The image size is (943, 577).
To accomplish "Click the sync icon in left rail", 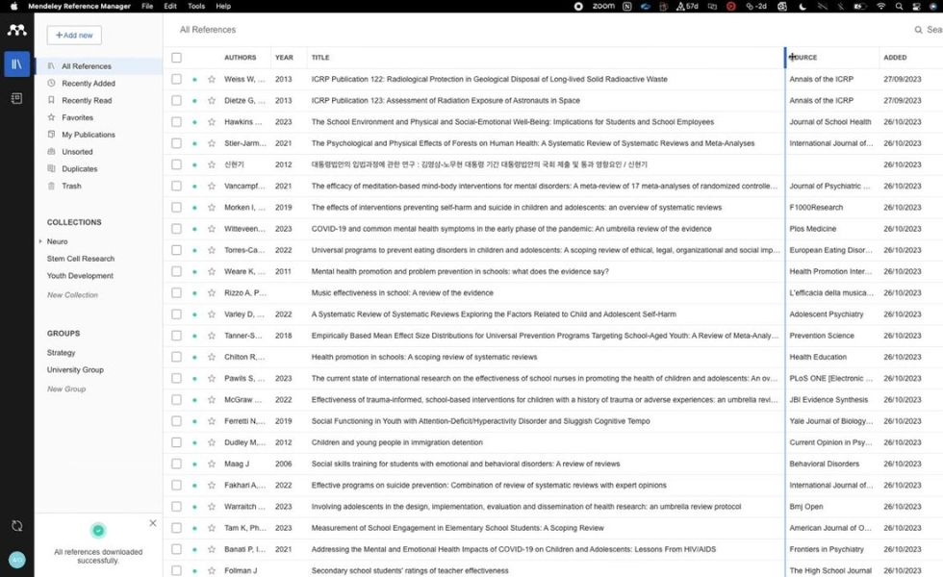I will click(17, 526).
